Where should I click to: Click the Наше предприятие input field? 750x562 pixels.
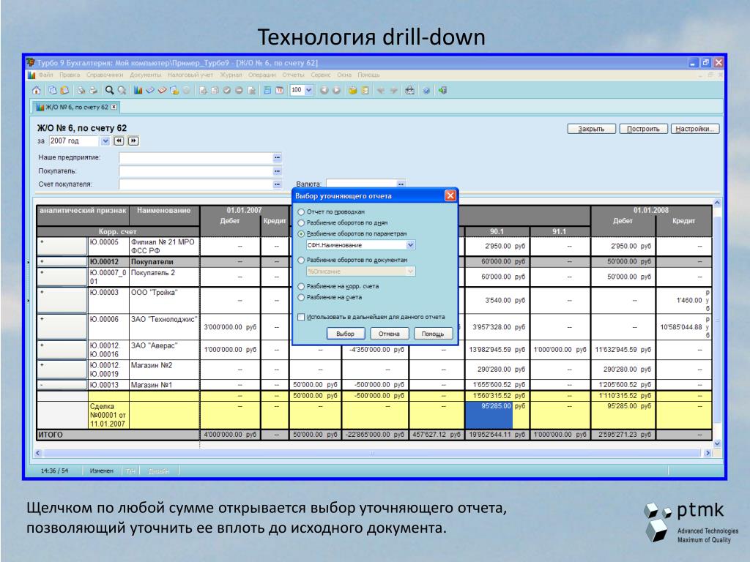click(196, 158)
